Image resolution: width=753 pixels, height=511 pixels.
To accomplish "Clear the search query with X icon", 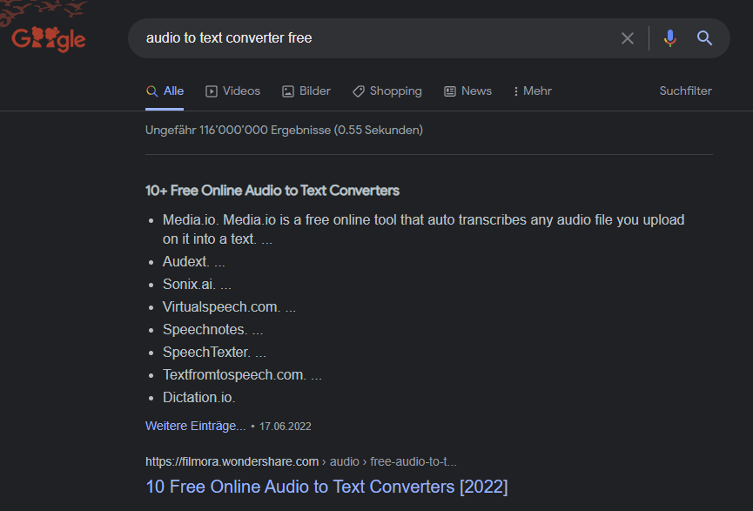I will click(x=627, y=38).
